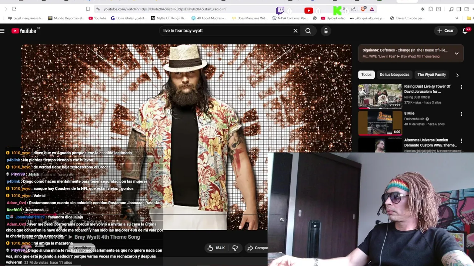Open Does Marijuana Wit... bookmark
The height and width of the screenshot is (266, 474).
coord(249,18)
